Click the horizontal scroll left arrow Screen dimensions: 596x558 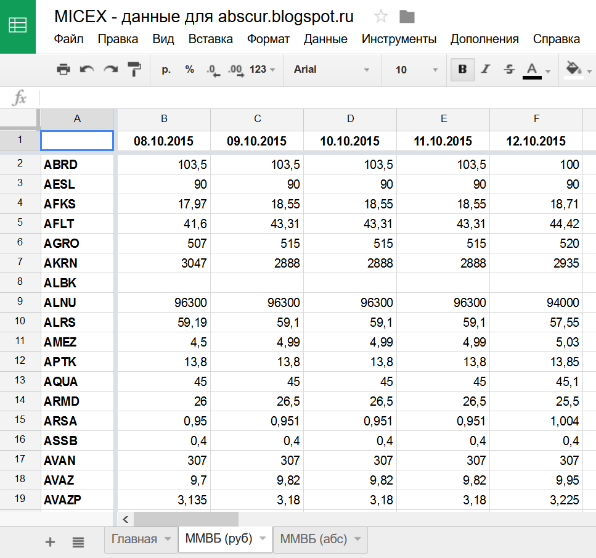point(126,519)
